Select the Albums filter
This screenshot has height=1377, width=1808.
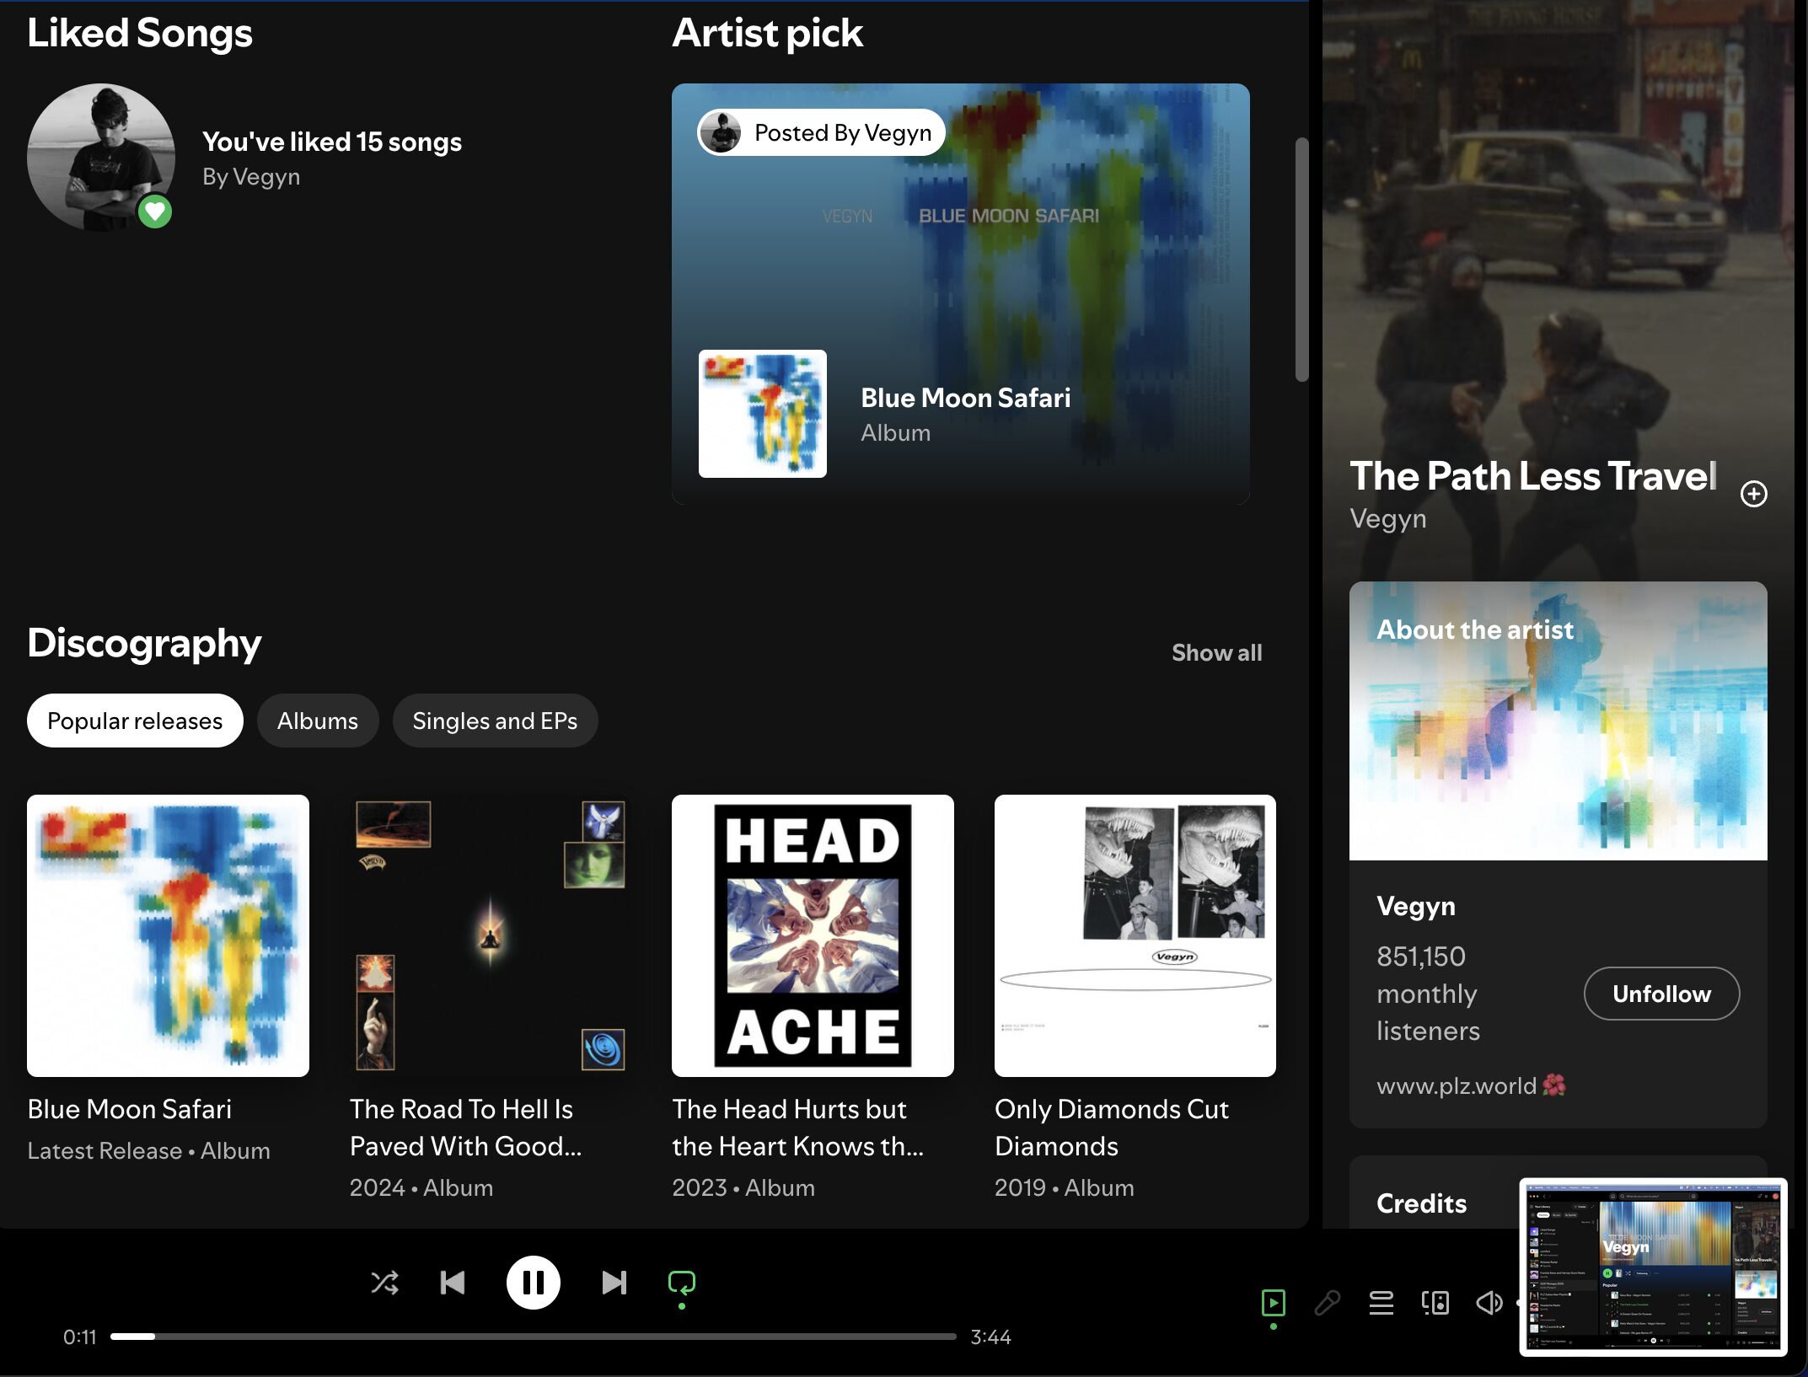click(x=318, y=721)
